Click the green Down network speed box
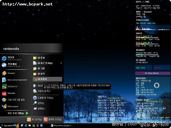The width and height of the screenshot is (171, 128). coord(144,68)
